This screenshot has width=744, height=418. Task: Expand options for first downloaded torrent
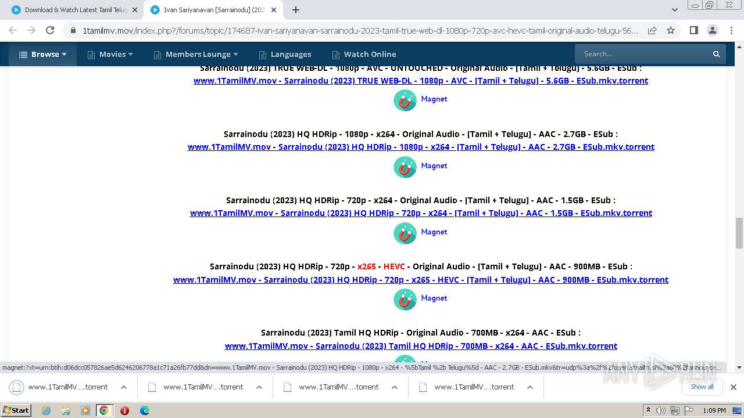click(x=124, y=387)
